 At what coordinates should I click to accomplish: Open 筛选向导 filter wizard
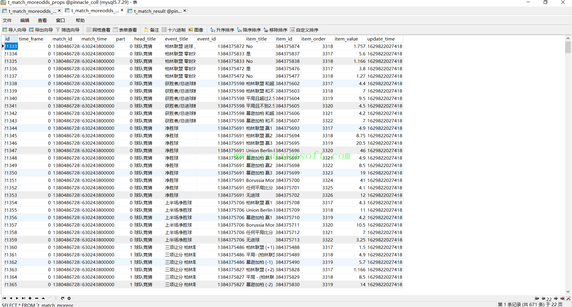pos(67,30)
